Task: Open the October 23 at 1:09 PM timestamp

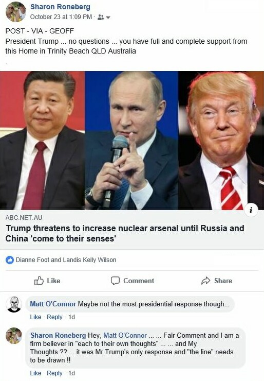Action: (61, 17)
